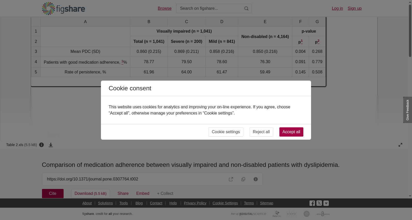
Task: Download Table 2.xls via arrow icon
Action: [51, 145]
